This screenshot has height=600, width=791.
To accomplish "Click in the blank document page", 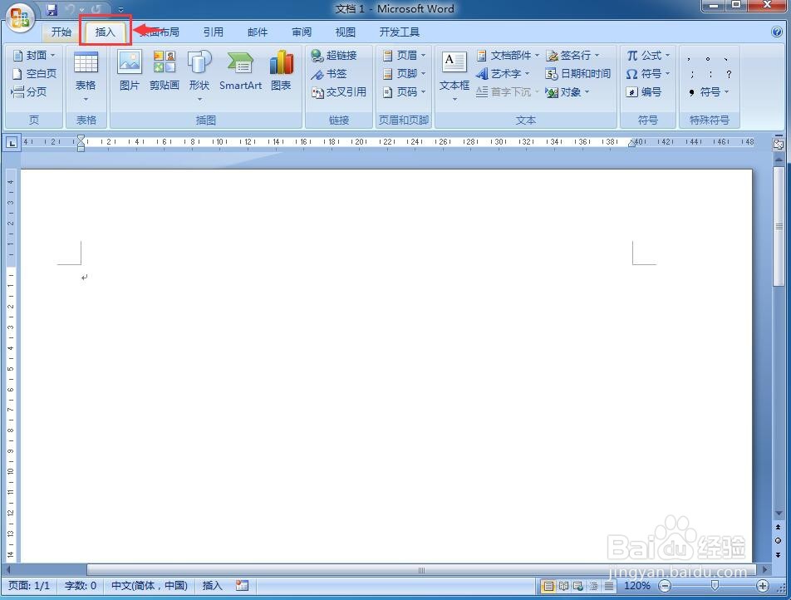I will pos(386,364).
